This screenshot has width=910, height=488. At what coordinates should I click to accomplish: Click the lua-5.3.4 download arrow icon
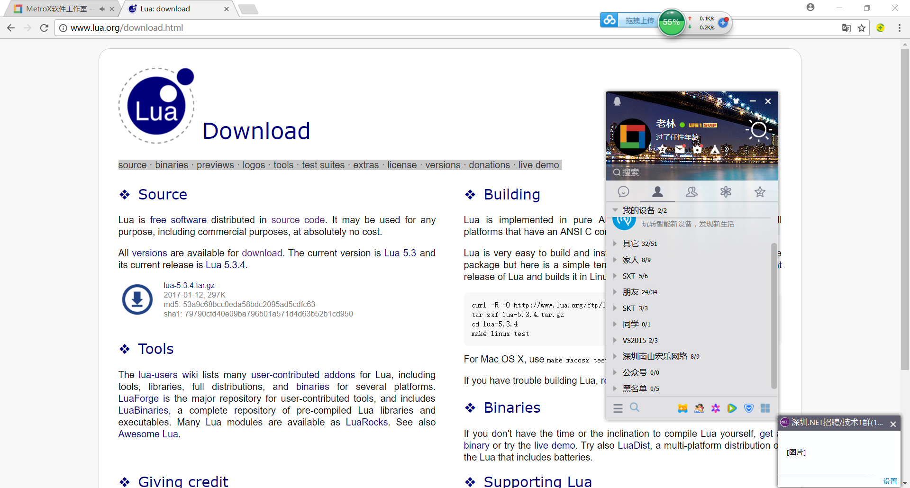137,299
